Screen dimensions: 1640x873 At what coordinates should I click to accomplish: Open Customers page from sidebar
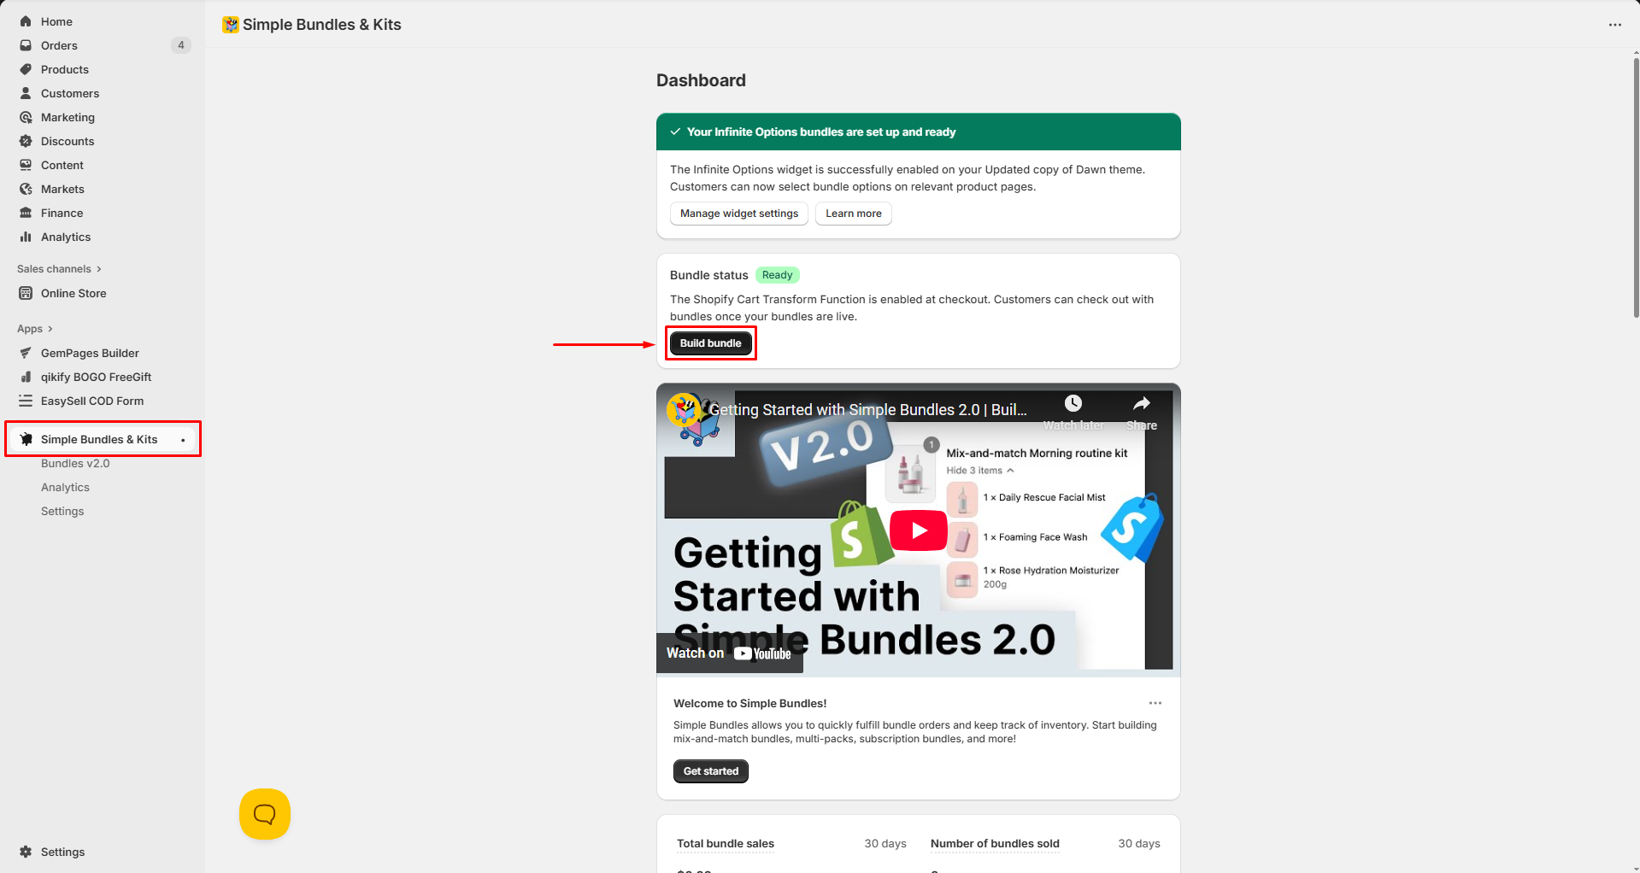(x=70, y=93)
